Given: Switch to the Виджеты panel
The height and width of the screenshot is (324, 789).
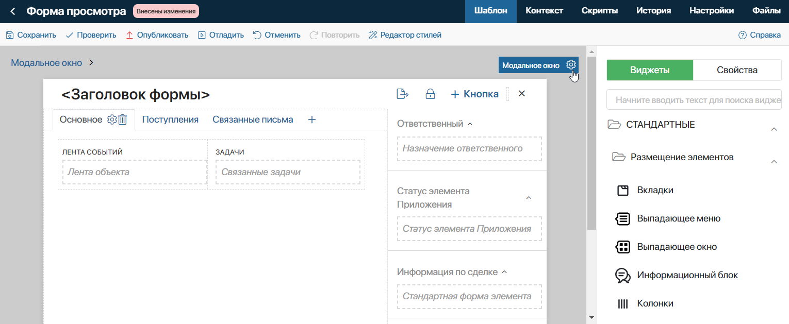Looking at the screenshot, I should tap(650, 70).
